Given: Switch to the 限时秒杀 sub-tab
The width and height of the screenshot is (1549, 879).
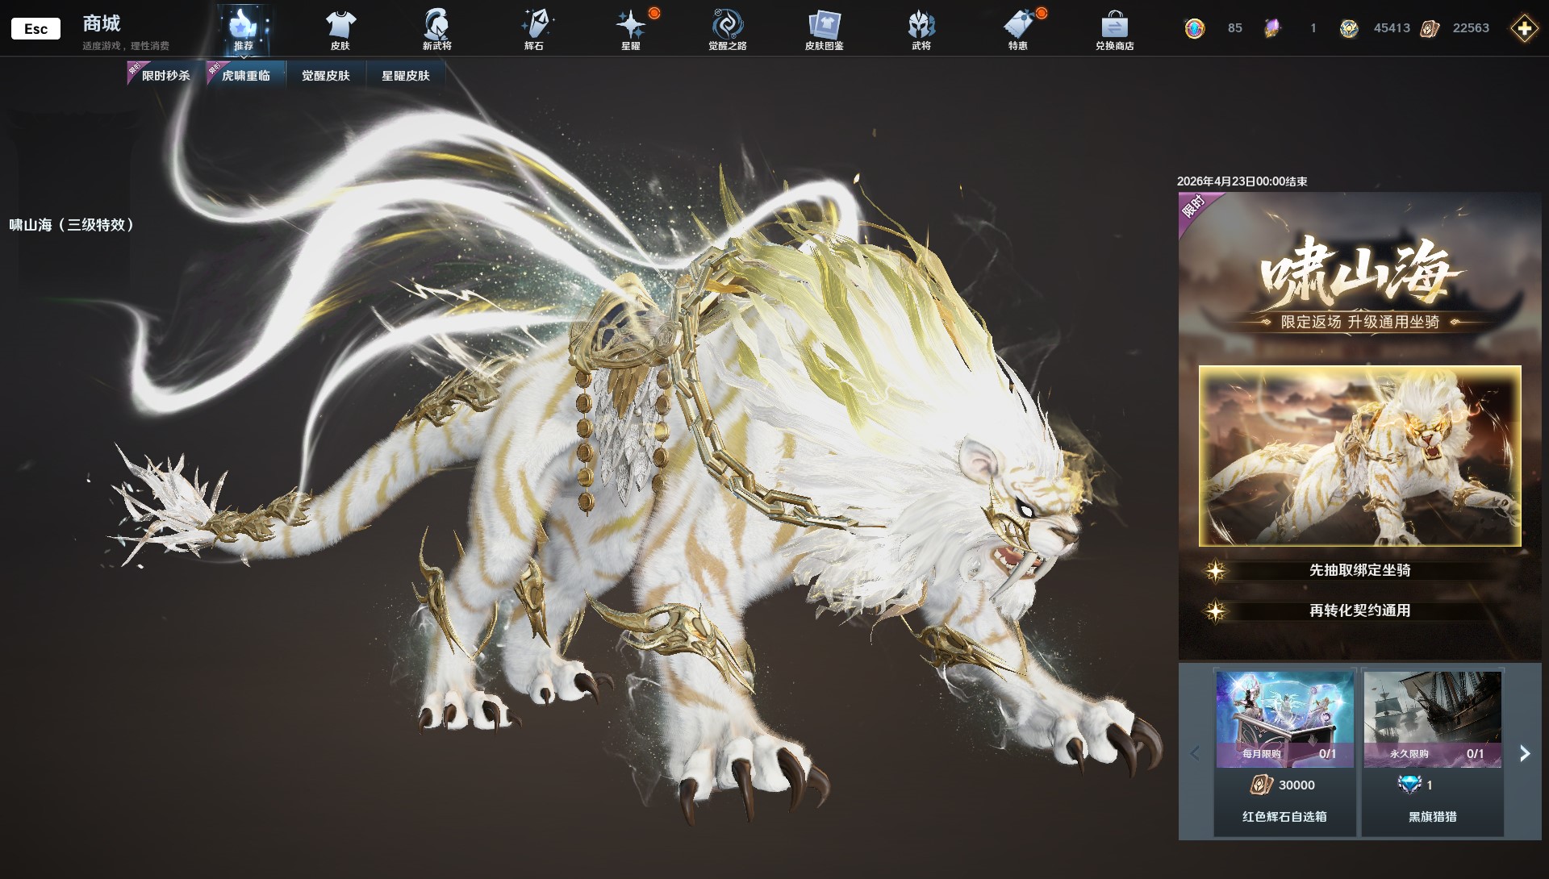Looking at the screenshot, I should coord(165,76).
